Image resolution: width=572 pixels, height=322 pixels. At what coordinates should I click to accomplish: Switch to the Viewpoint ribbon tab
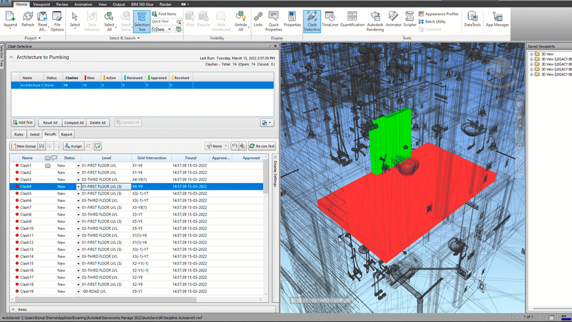click(x=41, y=4)
